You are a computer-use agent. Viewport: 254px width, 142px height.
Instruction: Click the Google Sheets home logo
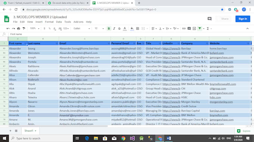coord(7,19)
